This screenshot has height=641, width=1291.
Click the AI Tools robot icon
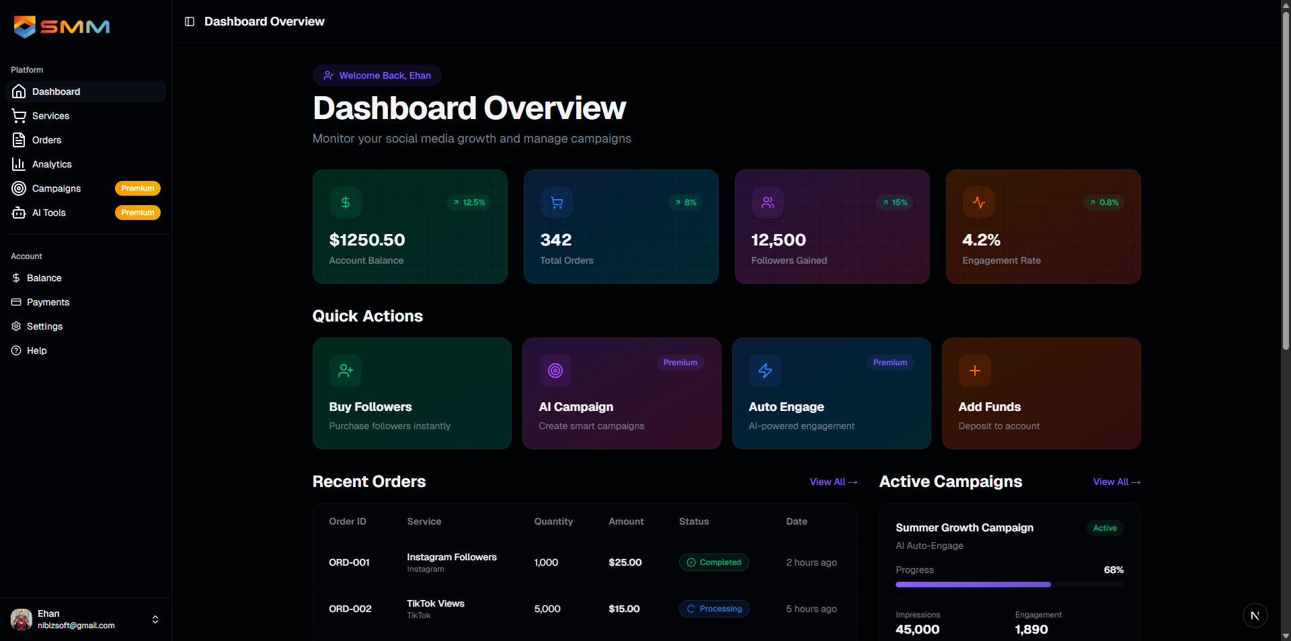coord(19,213)
